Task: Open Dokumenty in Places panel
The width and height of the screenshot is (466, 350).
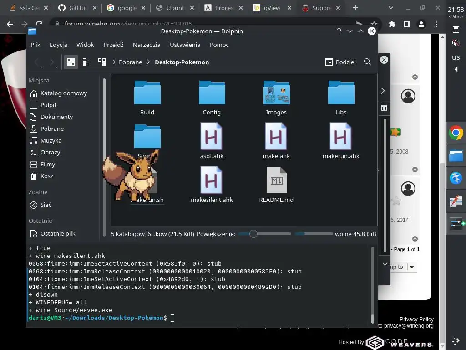Action: click(x=52, y=117)
